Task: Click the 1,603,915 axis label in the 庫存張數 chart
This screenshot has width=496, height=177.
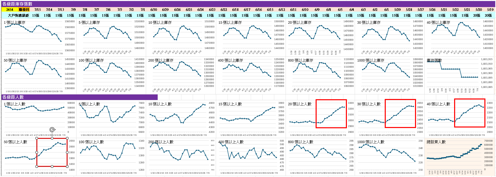Action: coord(487,59)
